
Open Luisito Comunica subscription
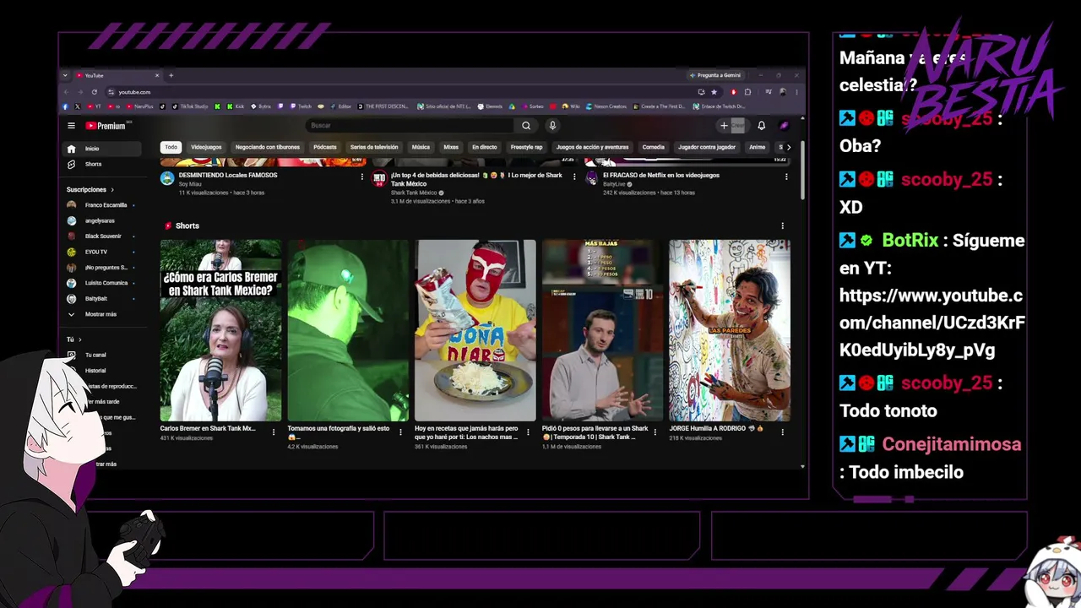[103, 283]
